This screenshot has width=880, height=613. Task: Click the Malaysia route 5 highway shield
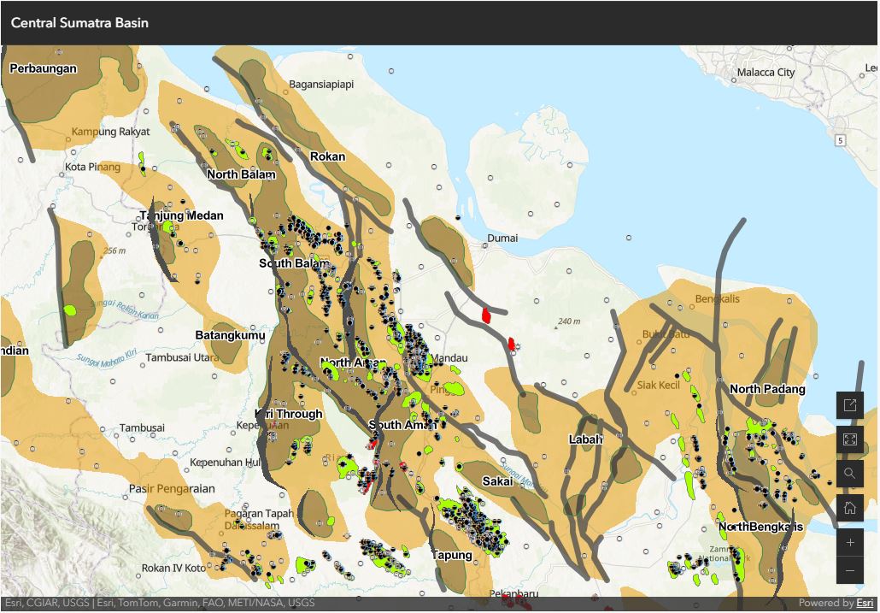pos(841,139)
